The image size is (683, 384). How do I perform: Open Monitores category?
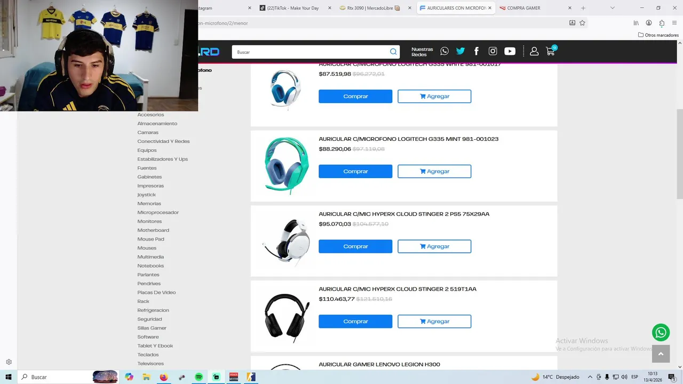point(149,221)
